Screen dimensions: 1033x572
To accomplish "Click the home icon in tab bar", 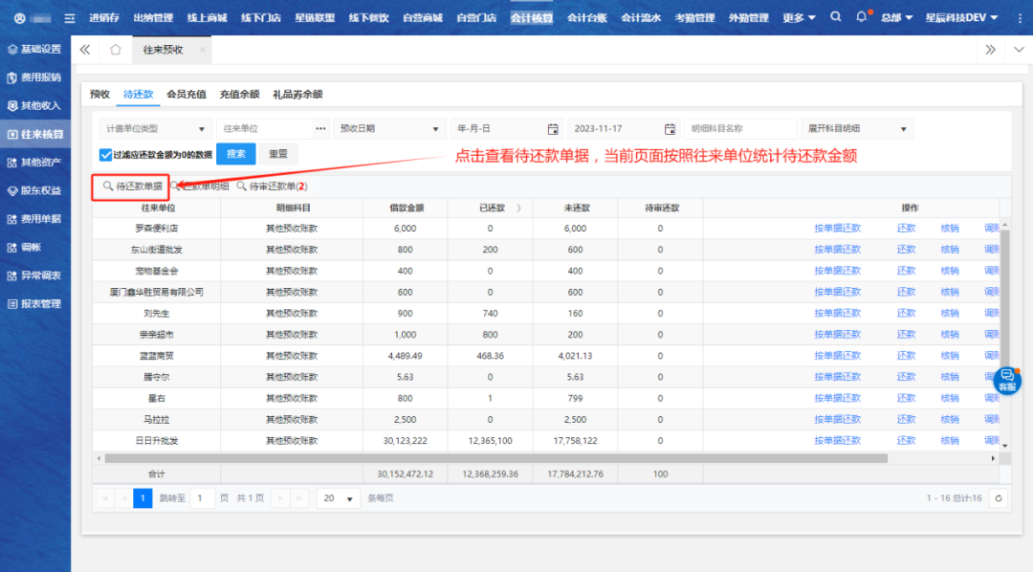I will (x=115, y=50).
